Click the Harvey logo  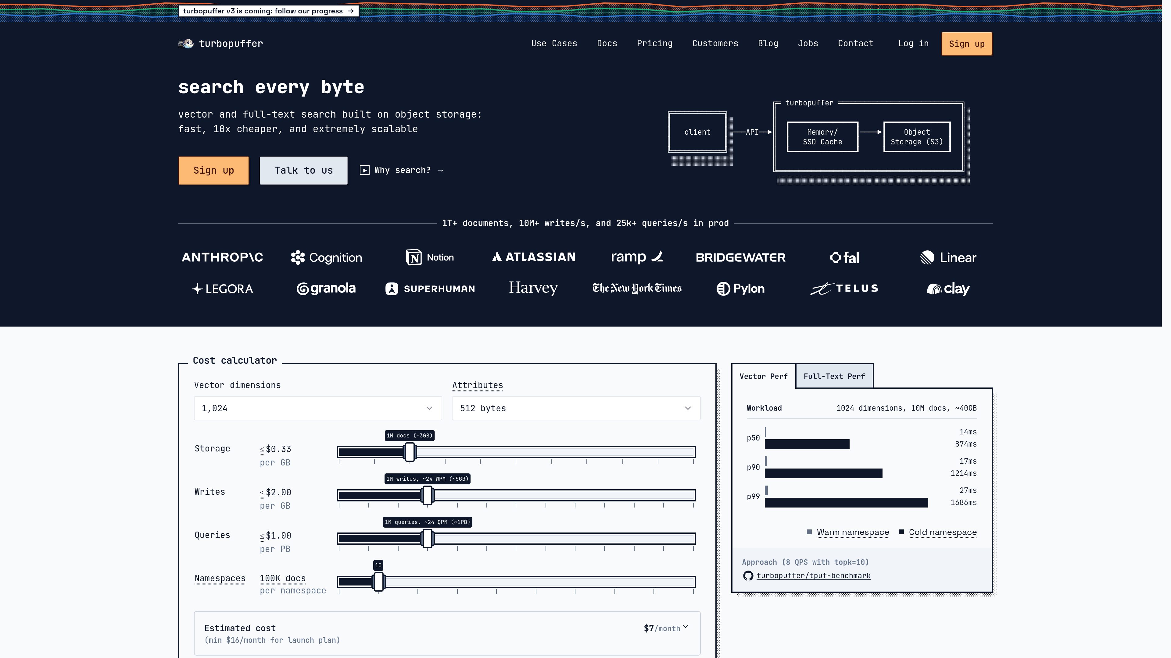click(533, 288)
